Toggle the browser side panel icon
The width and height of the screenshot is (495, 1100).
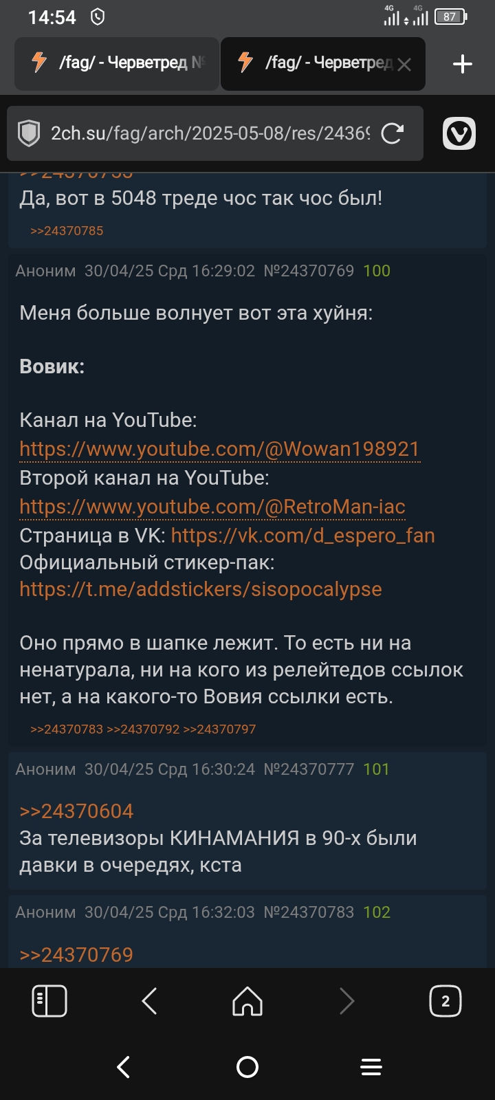49,1001
